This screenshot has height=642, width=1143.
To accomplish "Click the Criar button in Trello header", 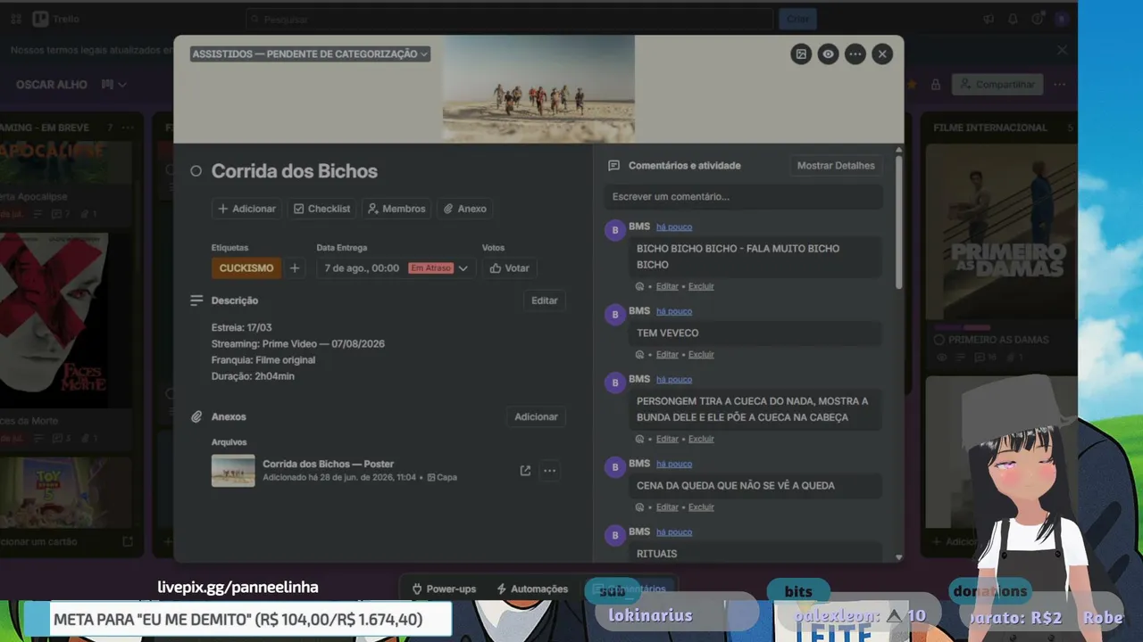I will (797, 19).
